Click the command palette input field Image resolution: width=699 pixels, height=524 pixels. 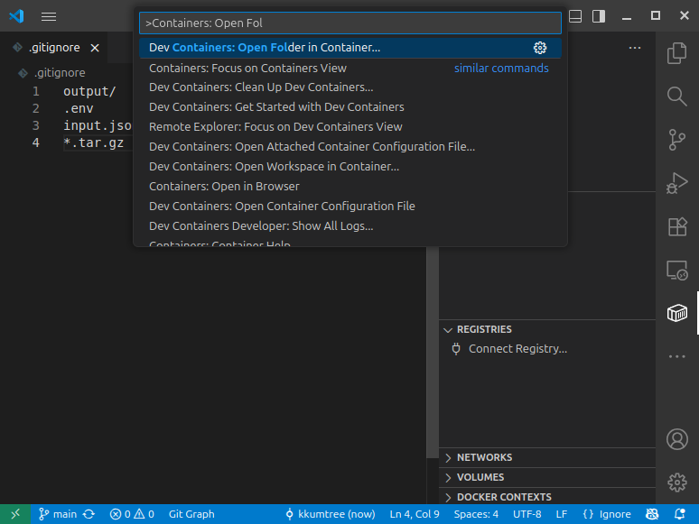pyautogui.click(x=349, y=23)
